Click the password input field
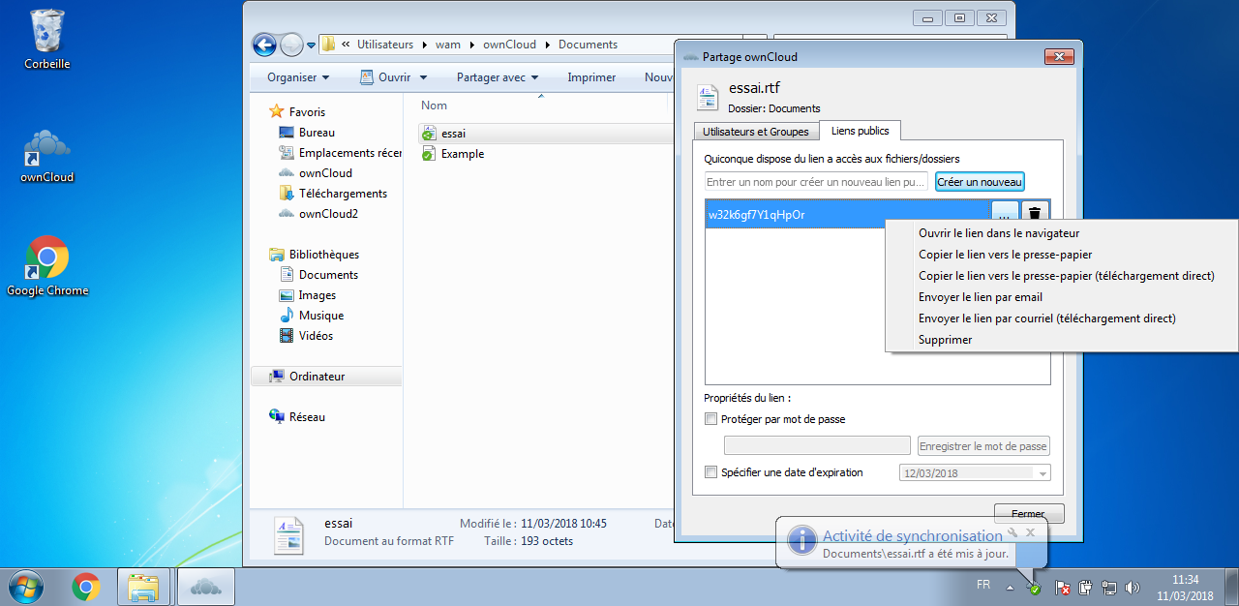 tap(817, 445)
